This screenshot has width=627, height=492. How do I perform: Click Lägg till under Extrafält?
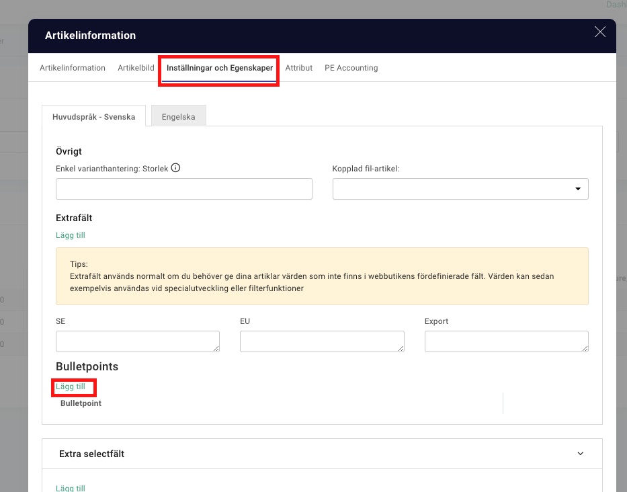(71, 235)
